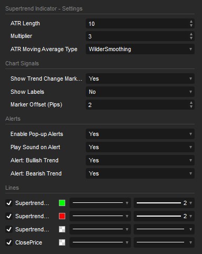Increase Marker Offset (Pips) with up arrow
Screen dimensions: 202x254
(x=191, y=103)
